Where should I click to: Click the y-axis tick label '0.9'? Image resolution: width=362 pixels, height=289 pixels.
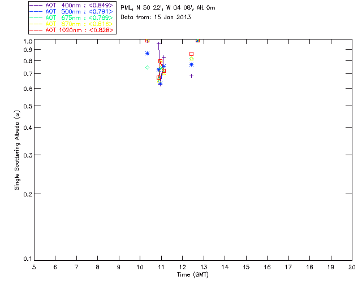[x=28, y=50]
